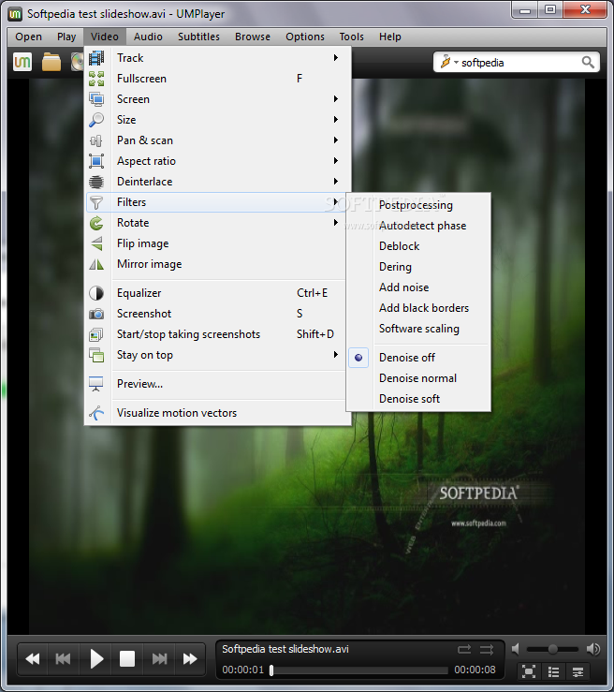The height and width of the screenshot is (692, 614).
Task: Click the Filters funnel icon
Action: click(x=96, y=202)
